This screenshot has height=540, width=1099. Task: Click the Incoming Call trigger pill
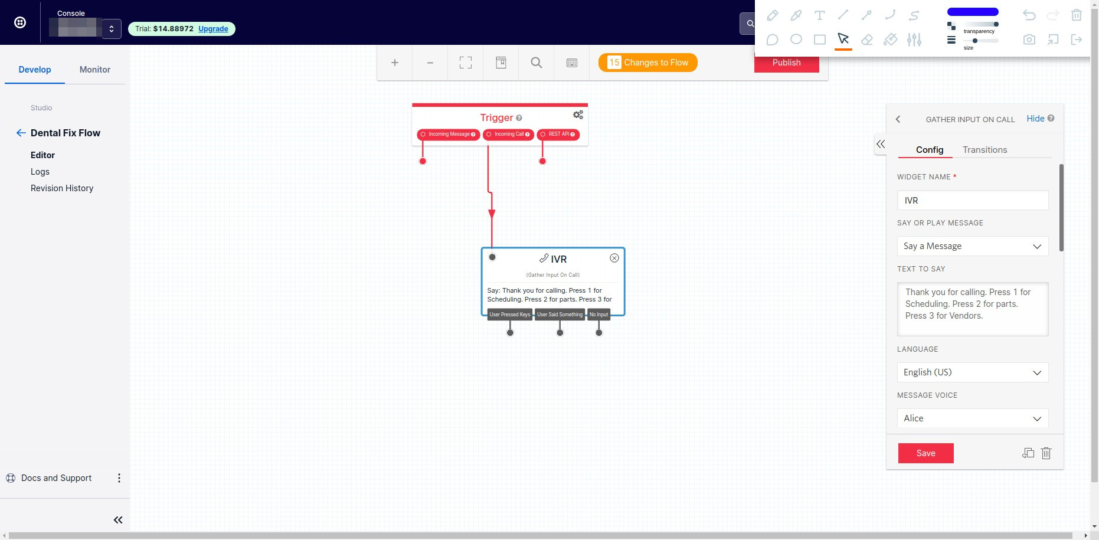(x=508, y=135)
